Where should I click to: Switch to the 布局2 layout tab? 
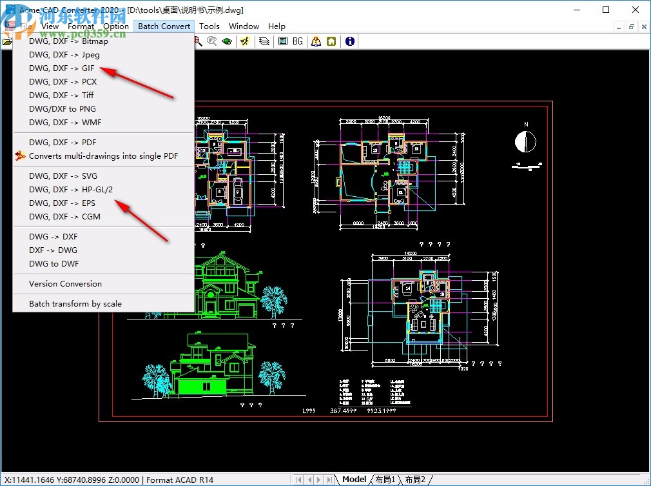point(415,480)
